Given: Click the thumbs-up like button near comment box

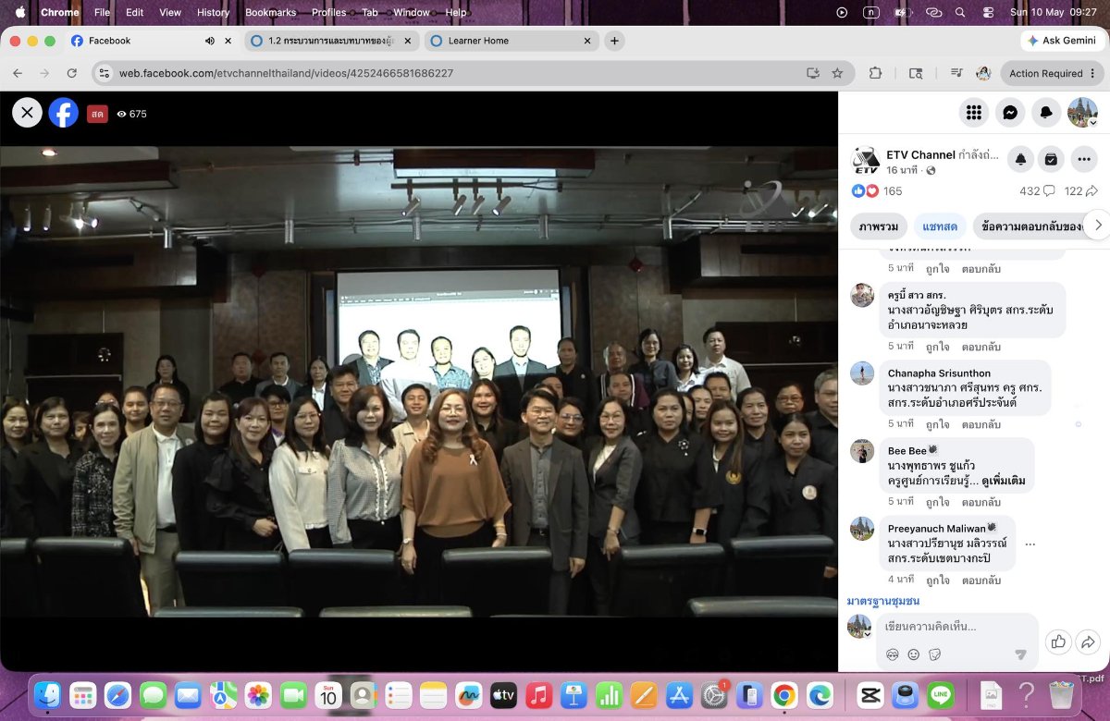Looking at the screenshot, I should point(1058,642).
